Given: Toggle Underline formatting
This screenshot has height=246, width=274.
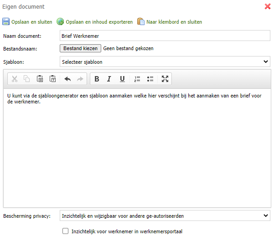Looking at the screenshot, I should tap(122, 79).
